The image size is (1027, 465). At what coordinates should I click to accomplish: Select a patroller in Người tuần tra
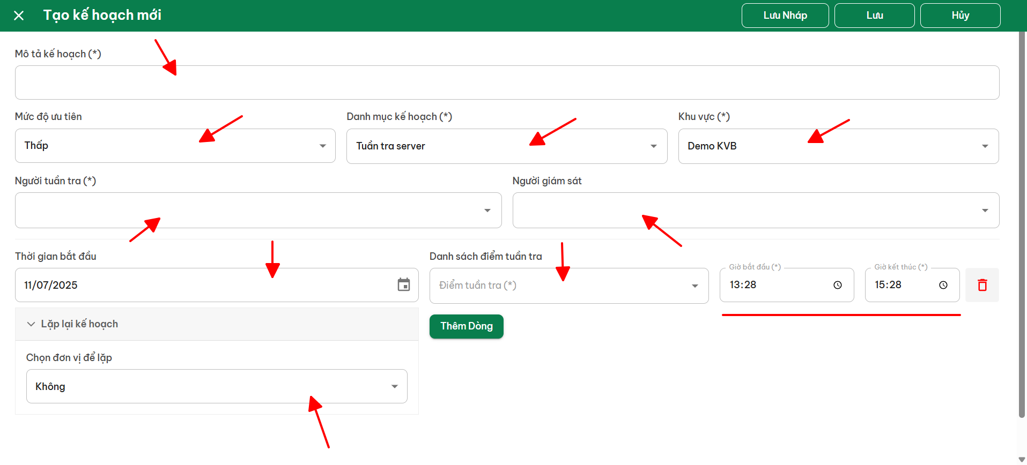pyautogui.click(x=258, y=211)
